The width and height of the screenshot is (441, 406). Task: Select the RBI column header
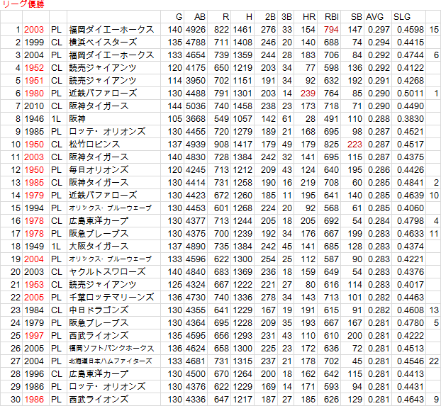[x=332, y=17]
